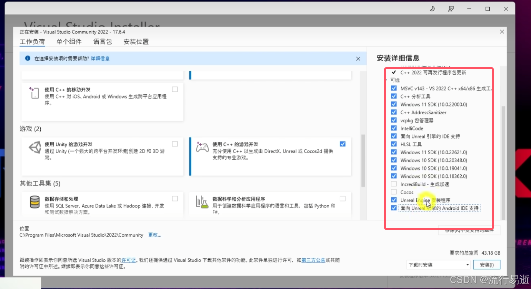Viewport: 531px width, 289px height.
Task: Check IncrediBuild - 生成加速 option
Action: [394, 184]
